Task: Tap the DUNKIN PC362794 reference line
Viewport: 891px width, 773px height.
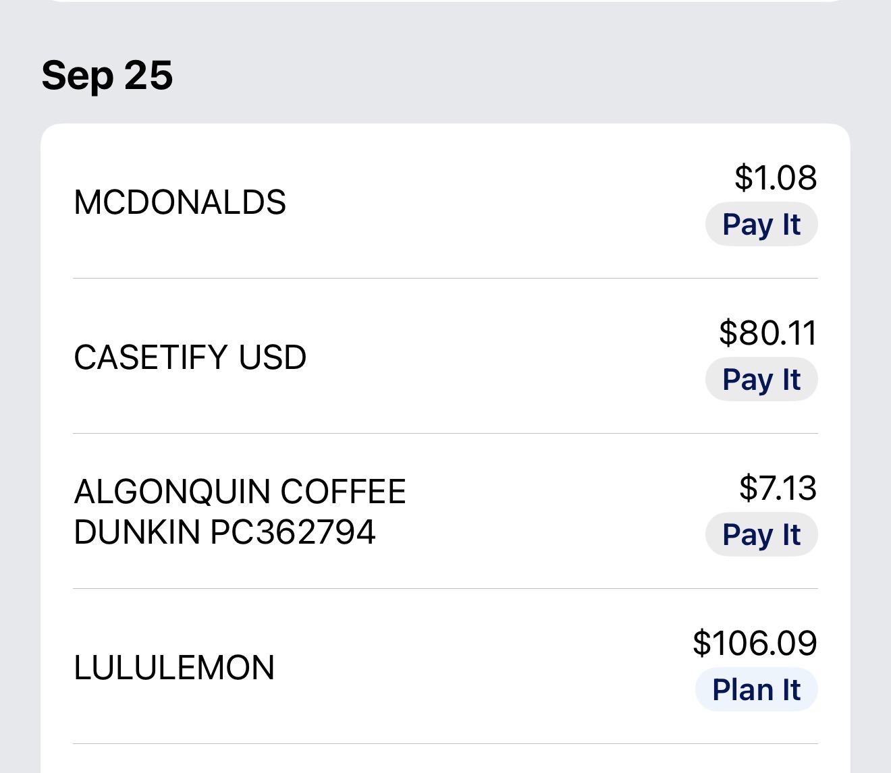Action: (x=224, y=532)
